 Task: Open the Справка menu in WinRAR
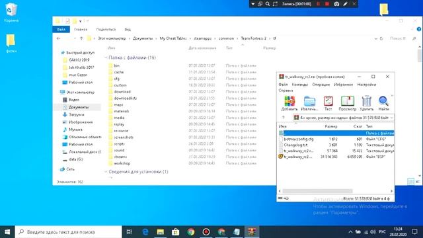tap(286, 91)
